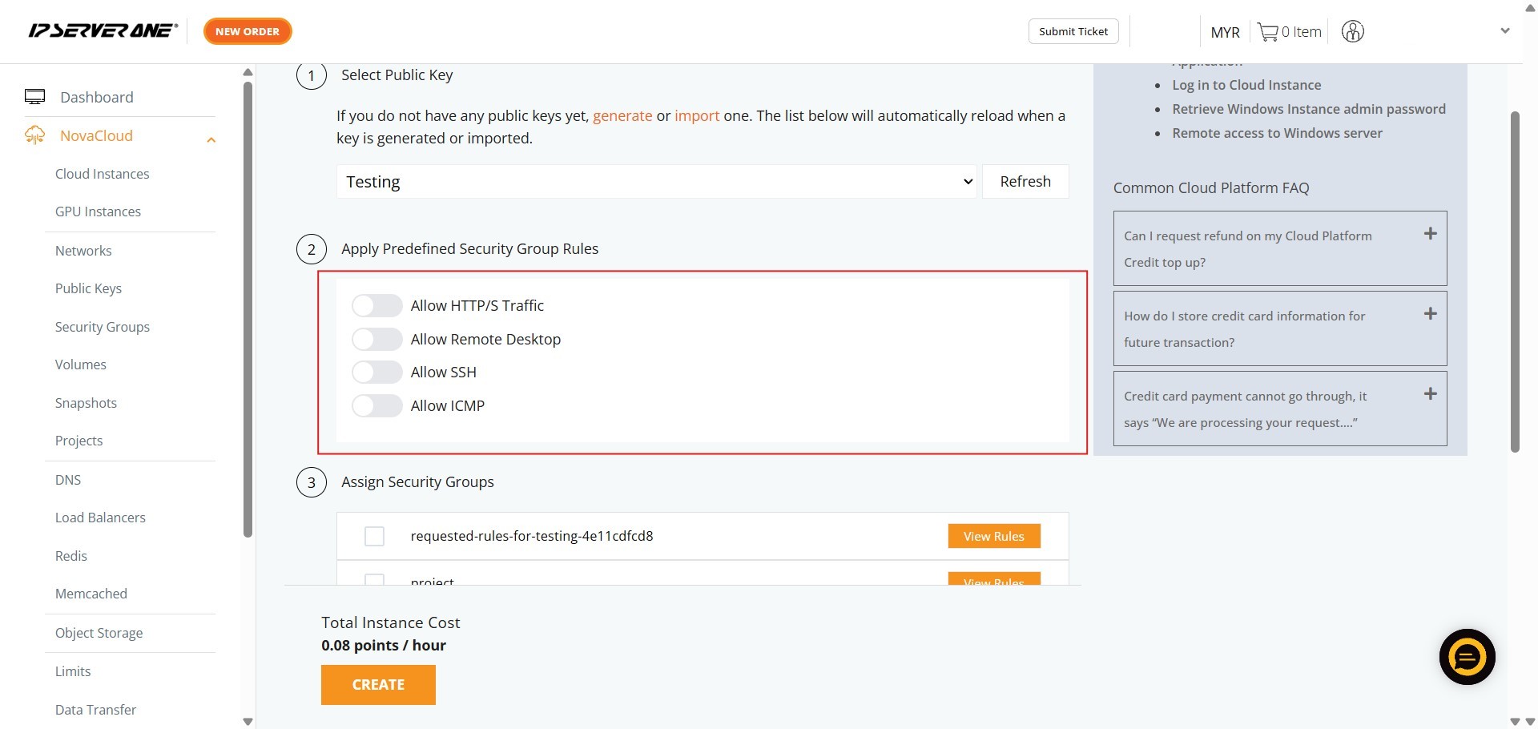1538x729 pixels.
Task: Open the account dropdown arrow in header
Action: tap(1504, 31)
